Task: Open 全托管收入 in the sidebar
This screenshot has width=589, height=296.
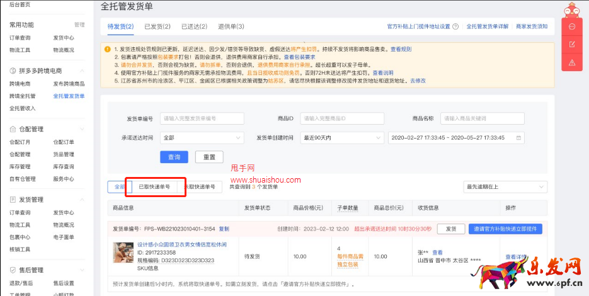Action: (x=23, y=108)
